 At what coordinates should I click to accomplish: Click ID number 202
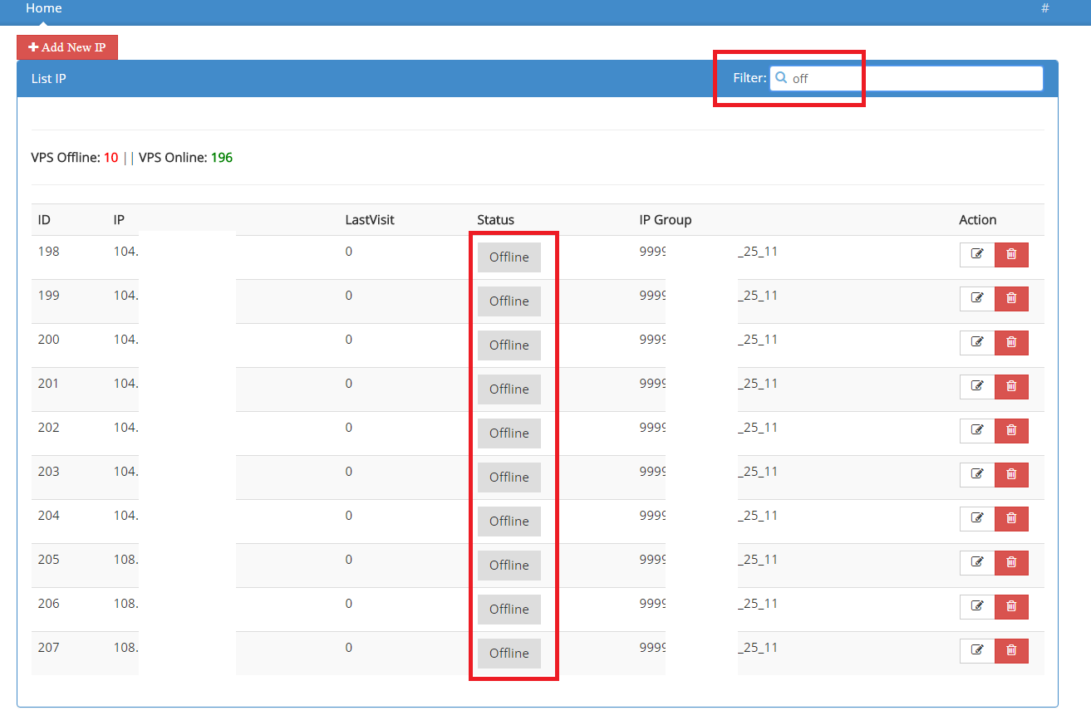(49, 427)
